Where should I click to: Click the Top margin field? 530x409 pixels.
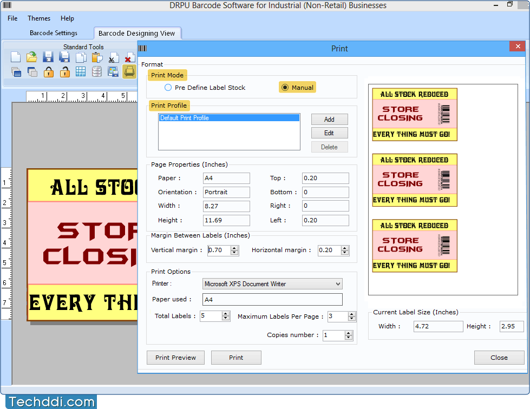325,178
